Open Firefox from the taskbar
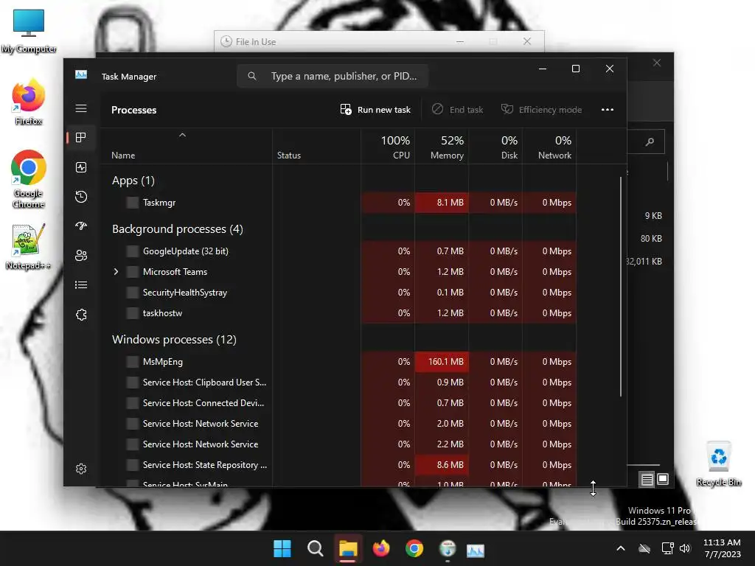 pos(381,548)
